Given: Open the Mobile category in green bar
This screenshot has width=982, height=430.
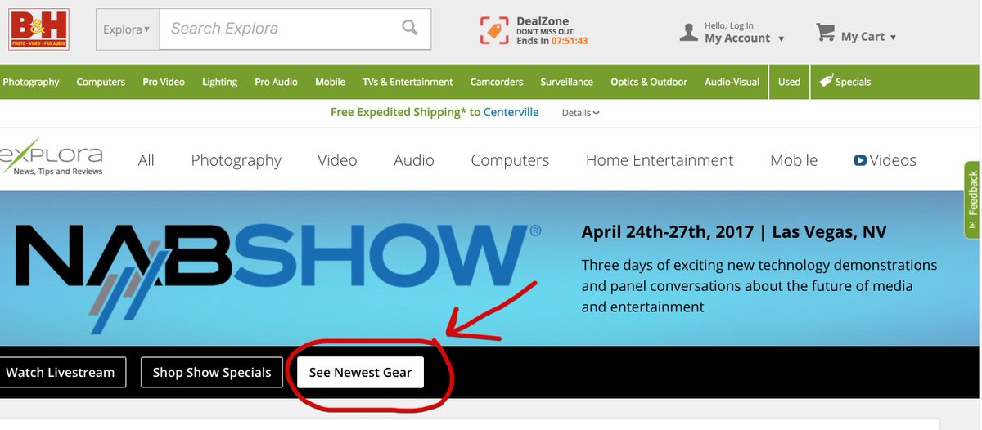Looking at the screenshot, I should tap(330, 82).
